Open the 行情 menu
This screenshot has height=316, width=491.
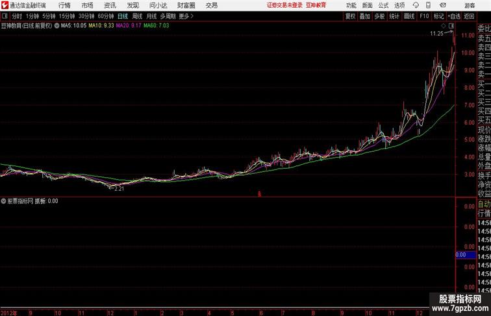(64, 5)
